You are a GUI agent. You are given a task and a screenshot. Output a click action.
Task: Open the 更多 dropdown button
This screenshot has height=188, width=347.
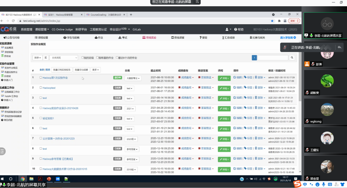(95, 70)
